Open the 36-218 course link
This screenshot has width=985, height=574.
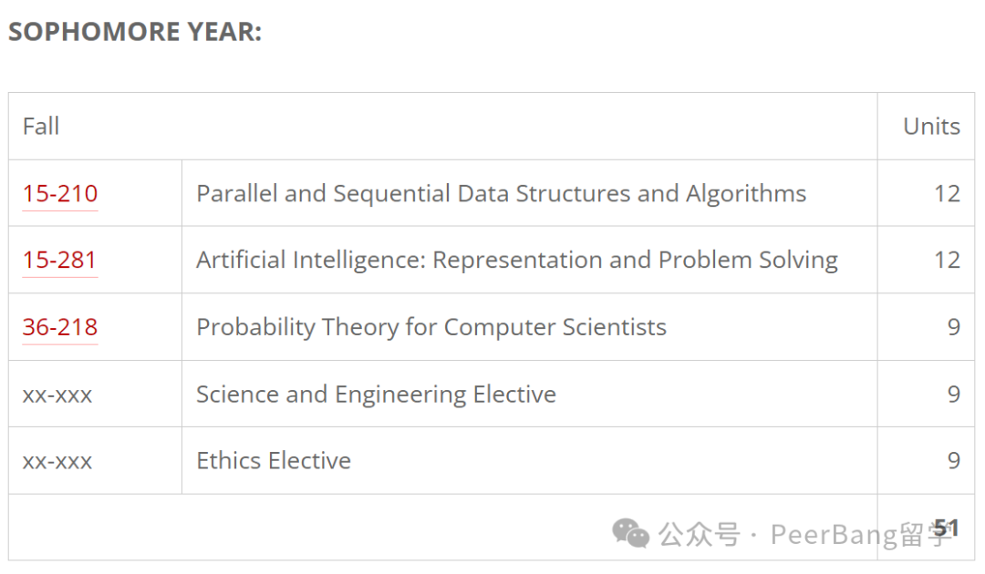[x=59, y=327]
